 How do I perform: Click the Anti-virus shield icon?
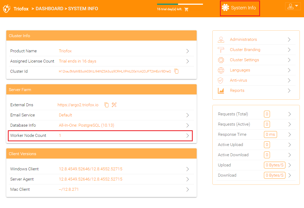point(220,80)
